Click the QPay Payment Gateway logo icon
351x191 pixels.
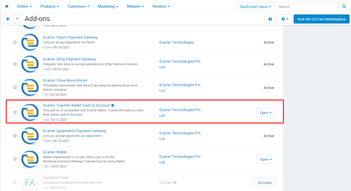pyautogui.click(x=30, y=64)
